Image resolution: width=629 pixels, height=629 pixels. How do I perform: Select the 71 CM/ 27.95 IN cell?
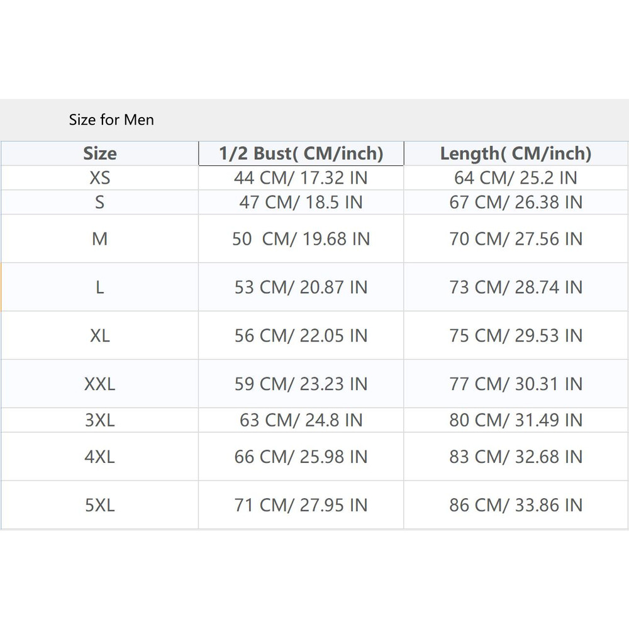pos(301,505)
